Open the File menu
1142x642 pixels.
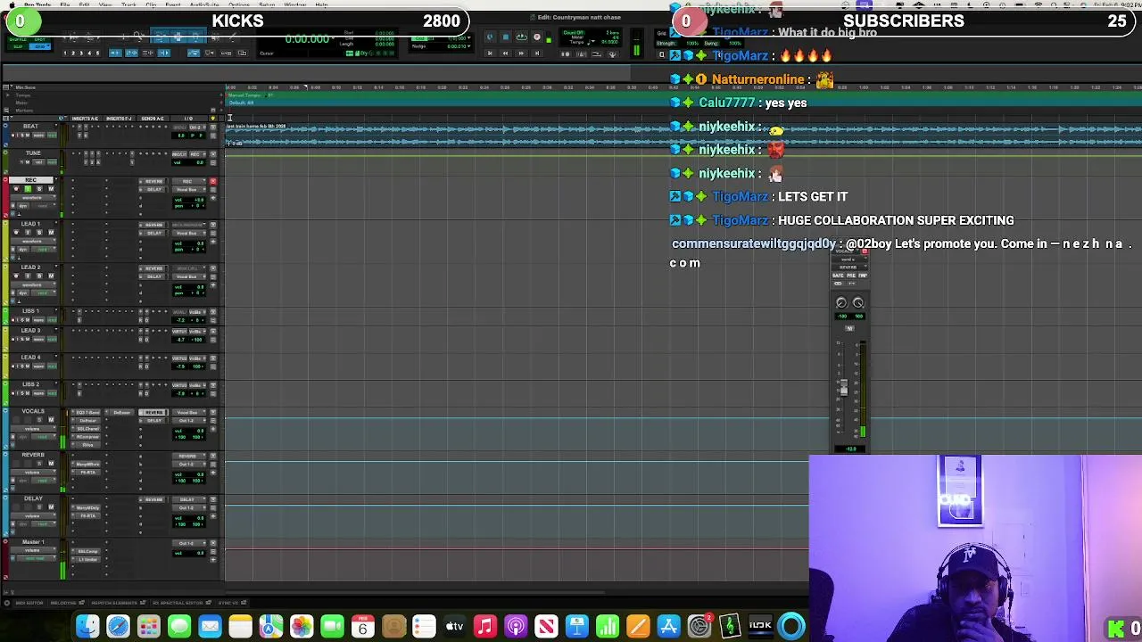click(x=65, y=4)
